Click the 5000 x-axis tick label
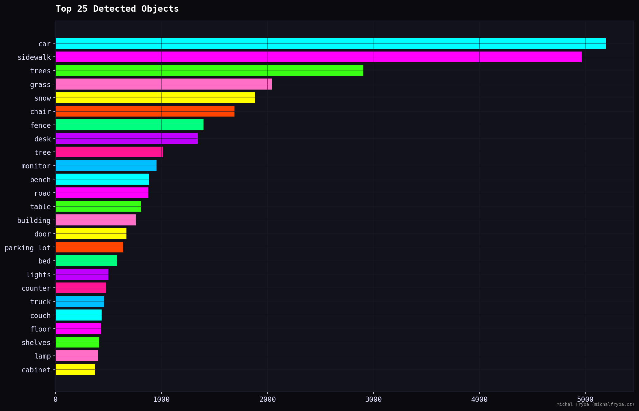Image resolution: width=639 pixels, height=411 pixels. pos(585,399)
